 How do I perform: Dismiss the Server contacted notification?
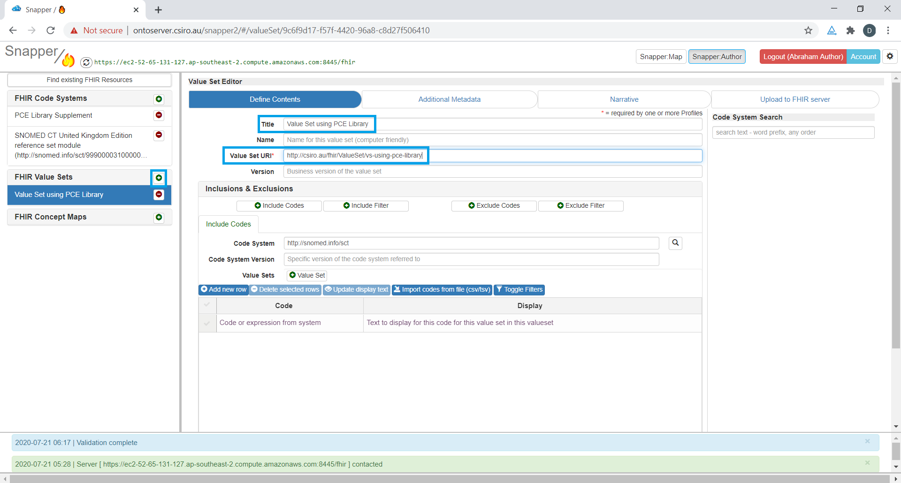(867, 463)
